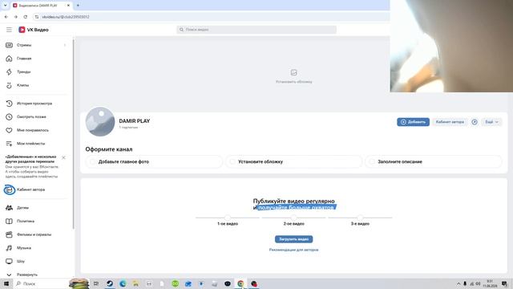
Task: Click the 2-ое видео progress marker
Action: point(294,218)
